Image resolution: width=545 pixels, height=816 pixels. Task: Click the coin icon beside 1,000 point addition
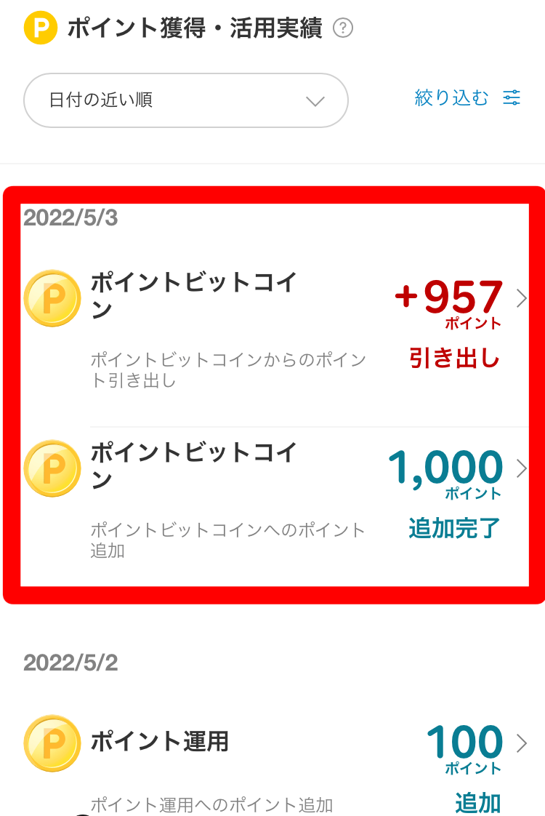52,468
